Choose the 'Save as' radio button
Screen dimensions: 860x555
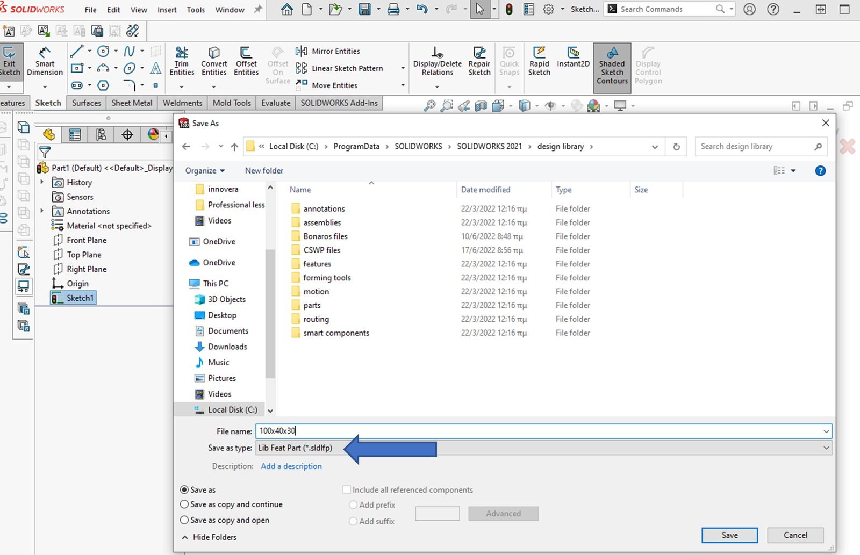point(184,490)
